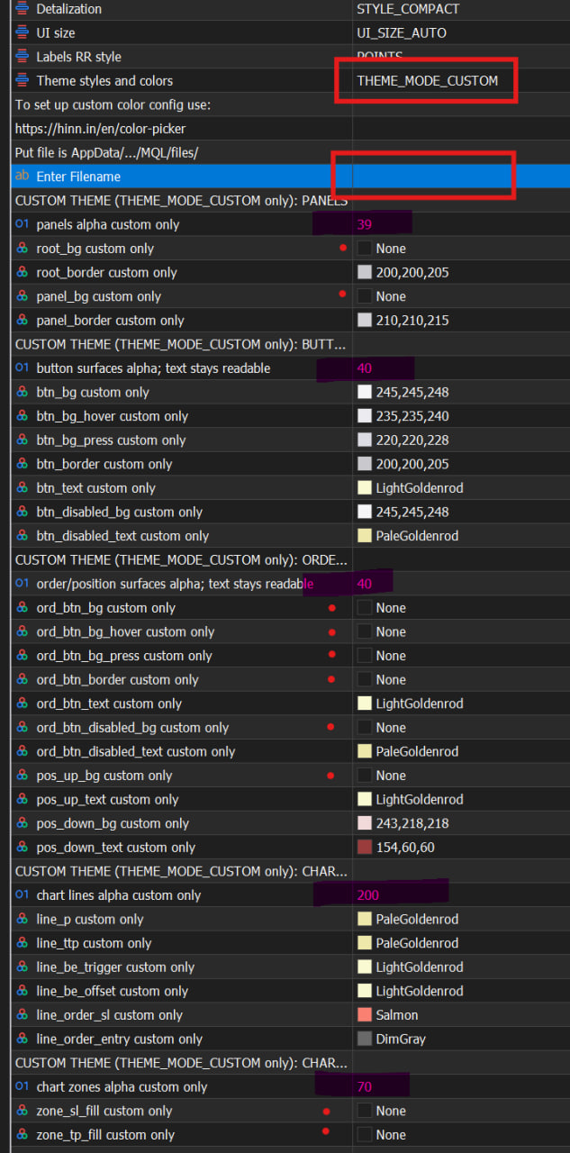Select the 'ord_btn_text custom only' row label
Viewport: 570px width, 1153px height.
coord(109,704)
